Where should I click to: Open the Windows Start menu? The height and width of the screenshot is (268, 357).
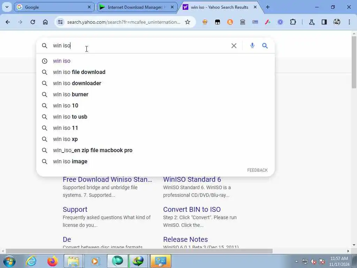click(x=9, y=261)
